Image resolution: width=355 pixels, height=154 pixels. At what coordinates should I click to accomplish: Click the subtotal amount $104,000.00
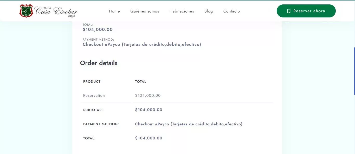(x=149, y=110)
